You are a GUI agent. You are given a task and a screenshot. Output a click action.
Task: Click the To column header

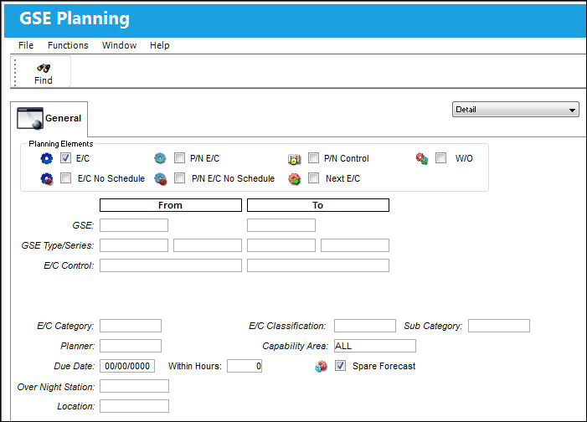[318, 205]
